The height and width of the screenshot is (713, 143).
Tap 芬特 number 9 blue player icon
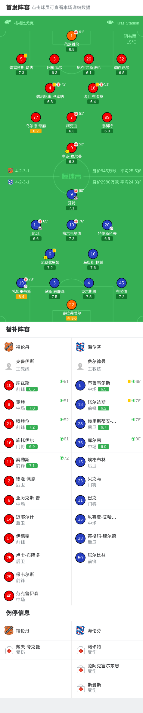coord(71,194)
